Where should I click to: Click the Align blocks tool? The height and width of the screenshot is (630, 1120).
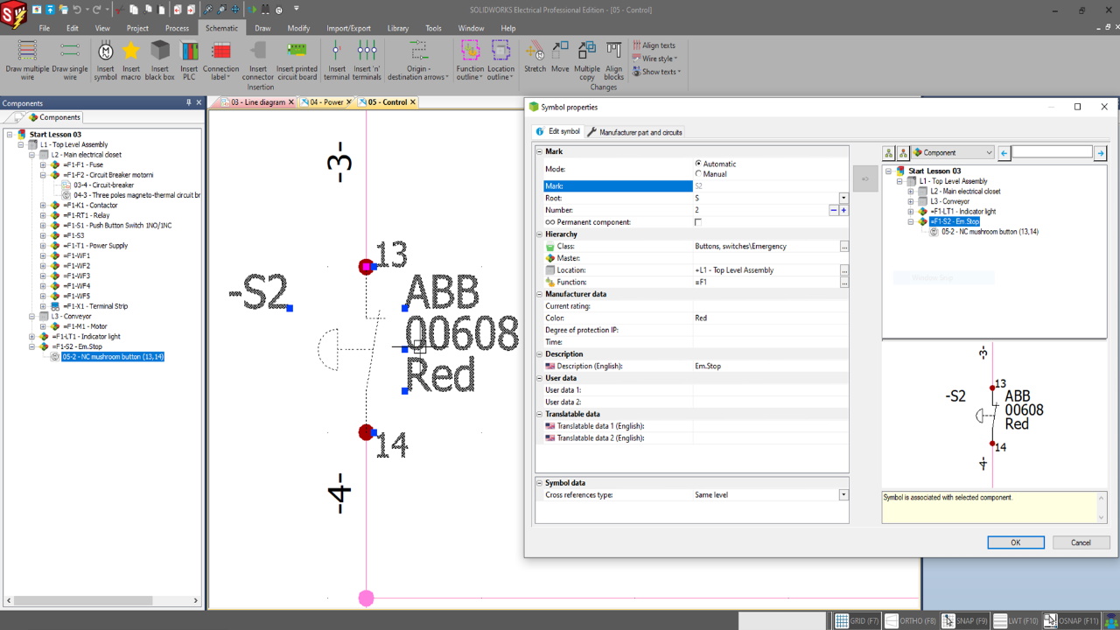[614, 60]
